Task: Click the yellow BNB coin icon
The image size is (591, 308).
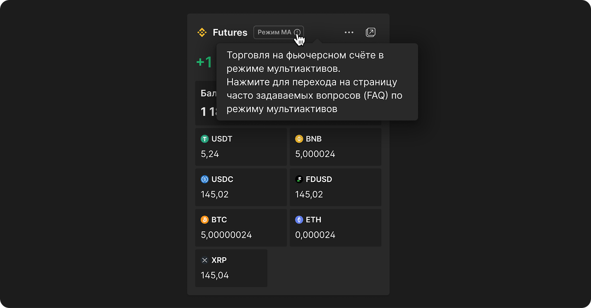Action: click(x=299, y=139)
